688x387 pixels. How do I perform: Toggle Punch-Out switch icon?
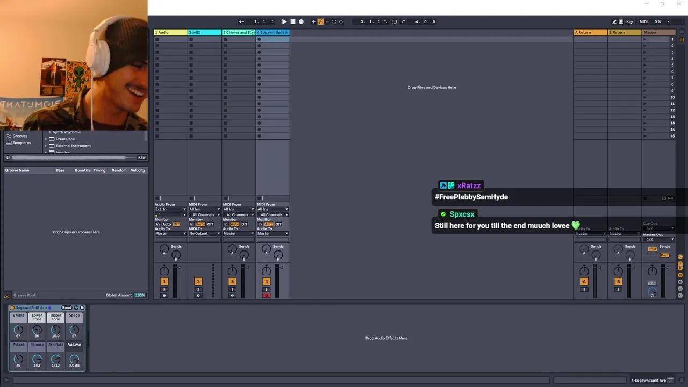(x=402, y=21)
